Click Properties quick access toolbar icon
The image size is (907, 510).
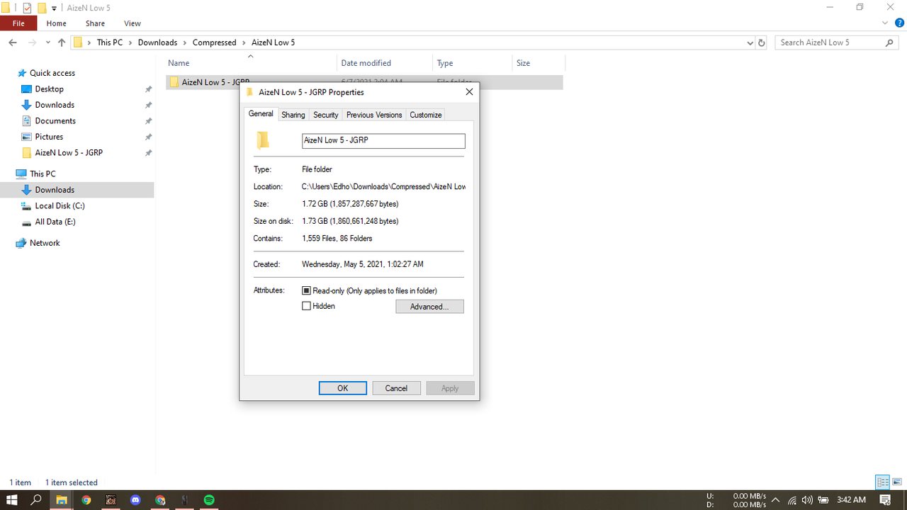tap(27, 8)
